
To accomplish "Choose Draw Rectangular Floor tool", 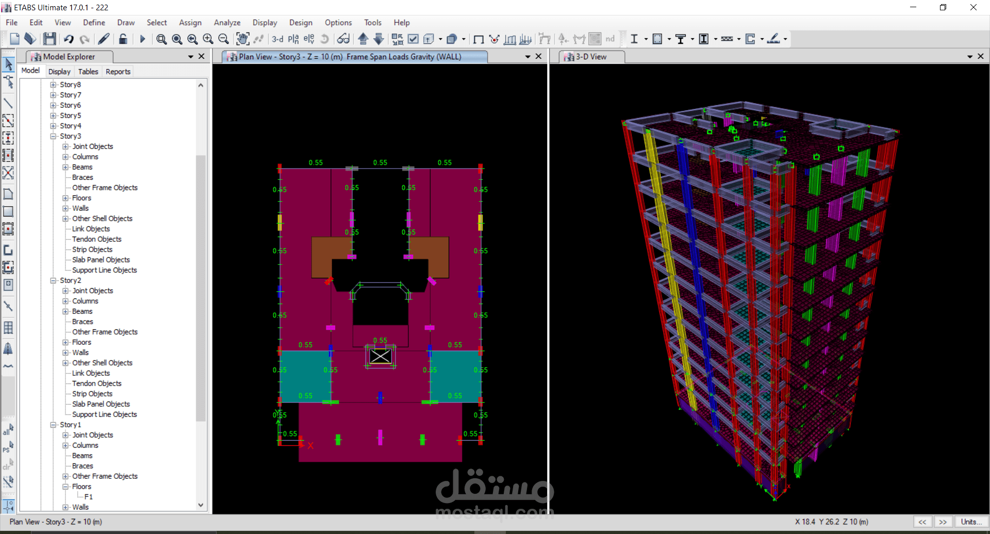I will pos(8,211).
